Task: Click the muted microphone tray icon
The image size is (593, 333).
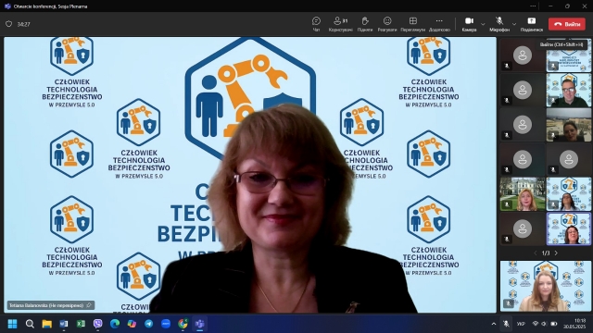Action: [506, 324]
